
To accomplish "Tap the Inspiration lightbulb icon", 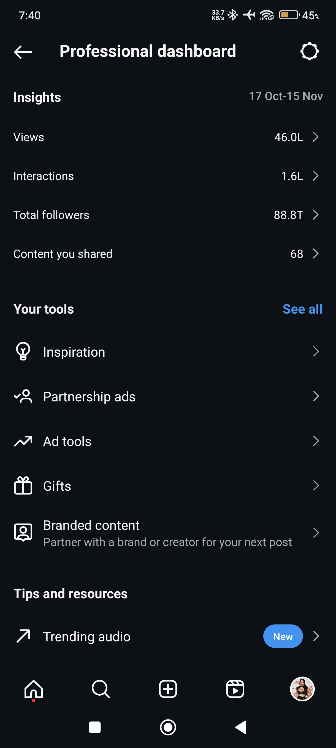I will point(23,351).
